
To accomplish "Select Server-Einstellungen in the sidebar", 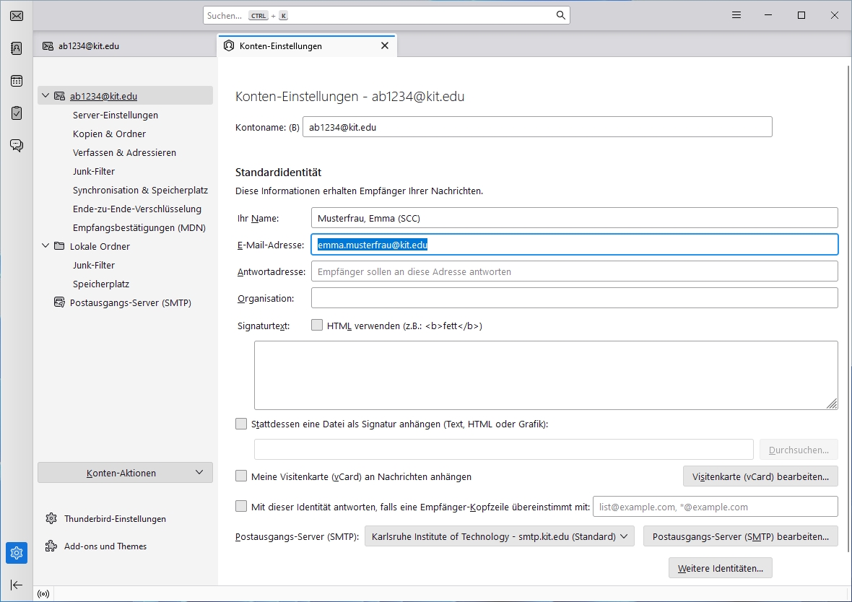I will pyautogui.click(x=115, y=115).
